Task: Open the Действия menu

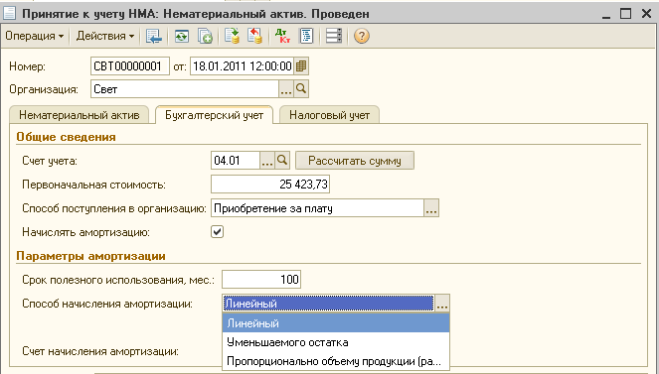Action: click(x=105, y=36)
